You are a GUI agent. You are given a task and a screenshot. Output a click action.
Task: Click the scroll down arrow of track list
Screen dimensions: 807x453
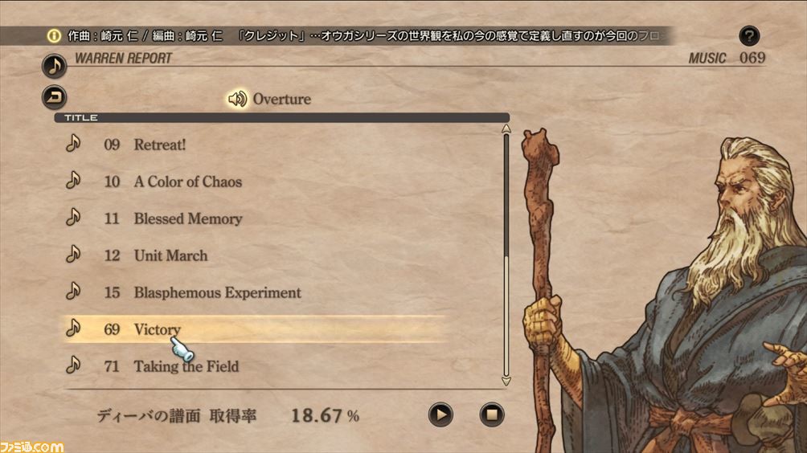(x=506, y=381)
